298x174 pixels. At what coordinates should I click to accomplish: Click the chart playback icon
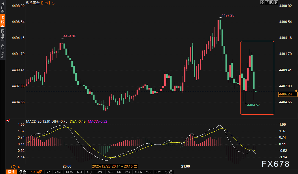coord(271,2)
